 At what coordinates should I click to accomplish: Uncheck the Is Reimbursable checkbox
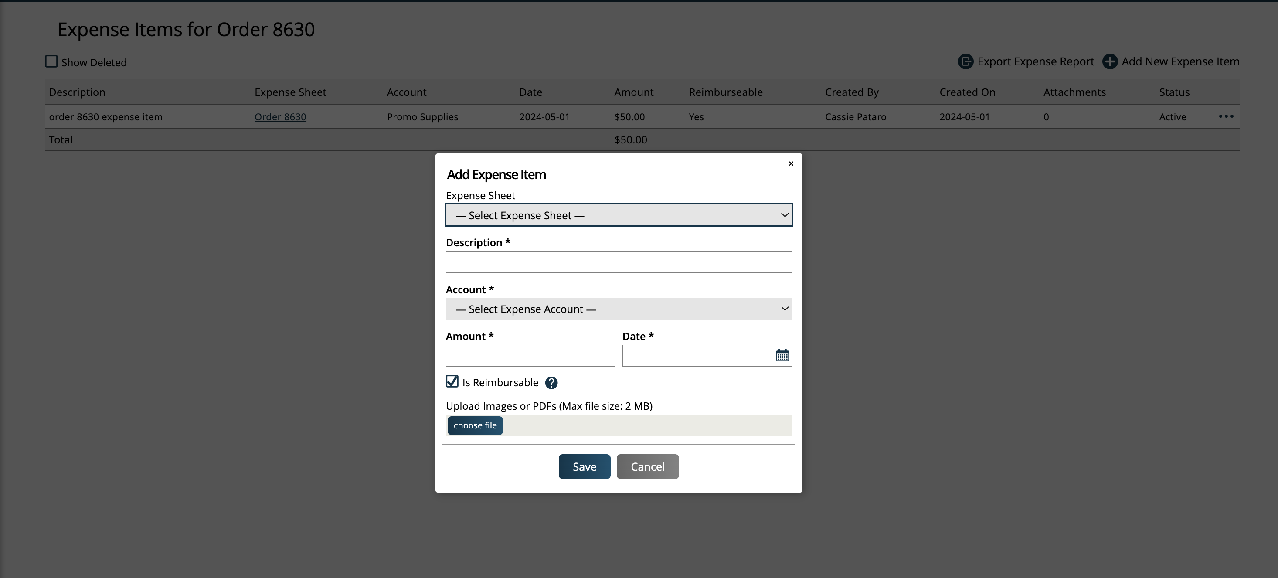tap(452, 381)
